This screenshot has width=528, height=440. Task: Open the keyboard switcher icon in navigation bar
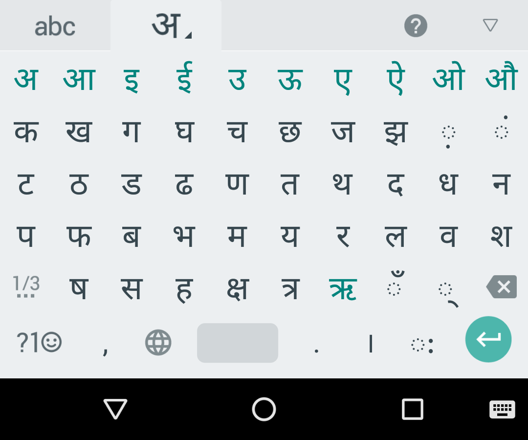point(502,409)
